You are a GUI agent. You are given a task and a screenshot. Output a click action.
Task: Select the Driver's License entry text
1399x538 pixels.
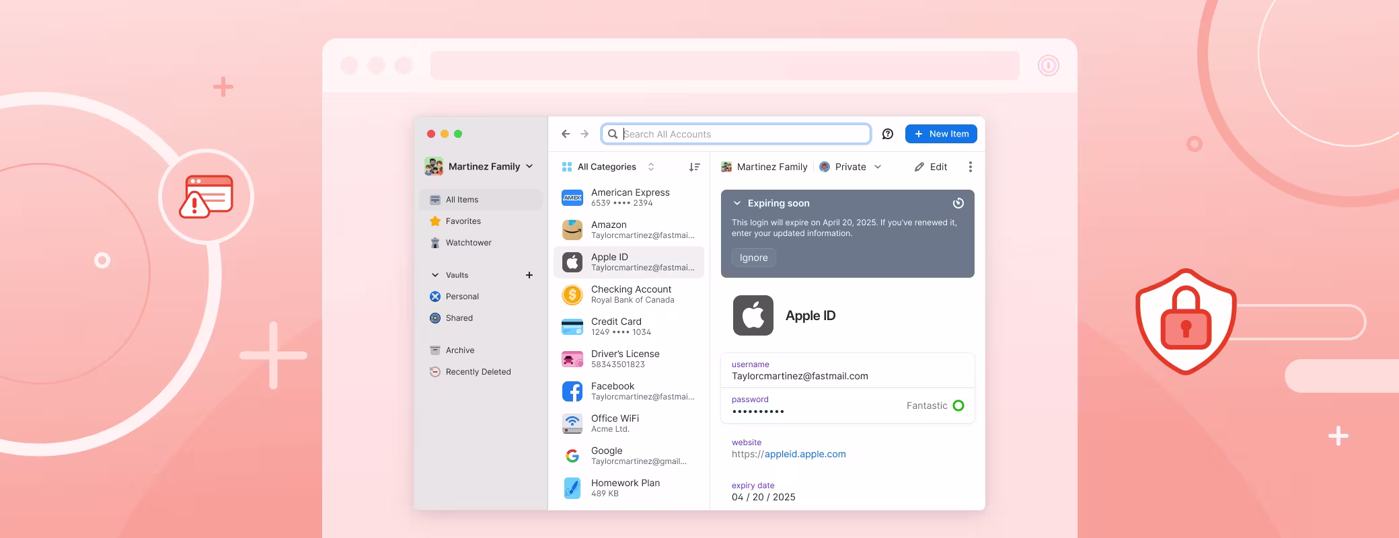(626, 359)
